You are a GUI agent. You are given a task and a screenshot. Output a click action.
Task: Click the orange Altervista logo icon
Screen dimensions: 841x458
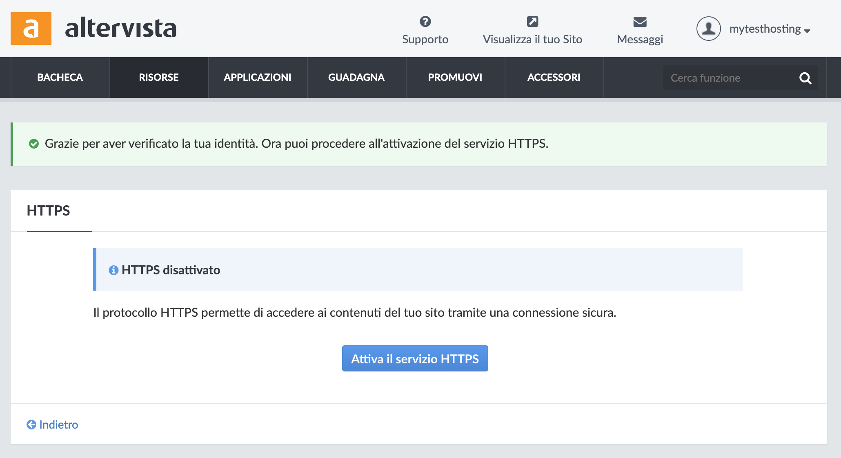coord(31,29)
